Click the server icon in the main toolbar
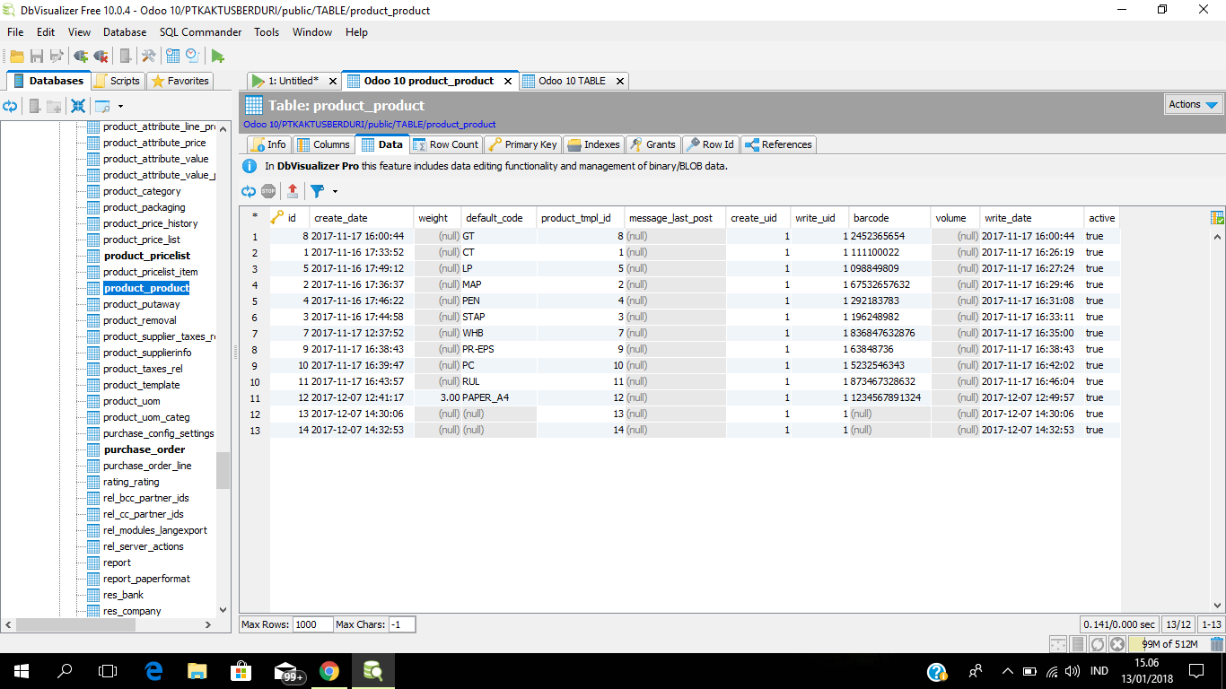This screenshot has width=1226, height=689. tap(126, 56)
